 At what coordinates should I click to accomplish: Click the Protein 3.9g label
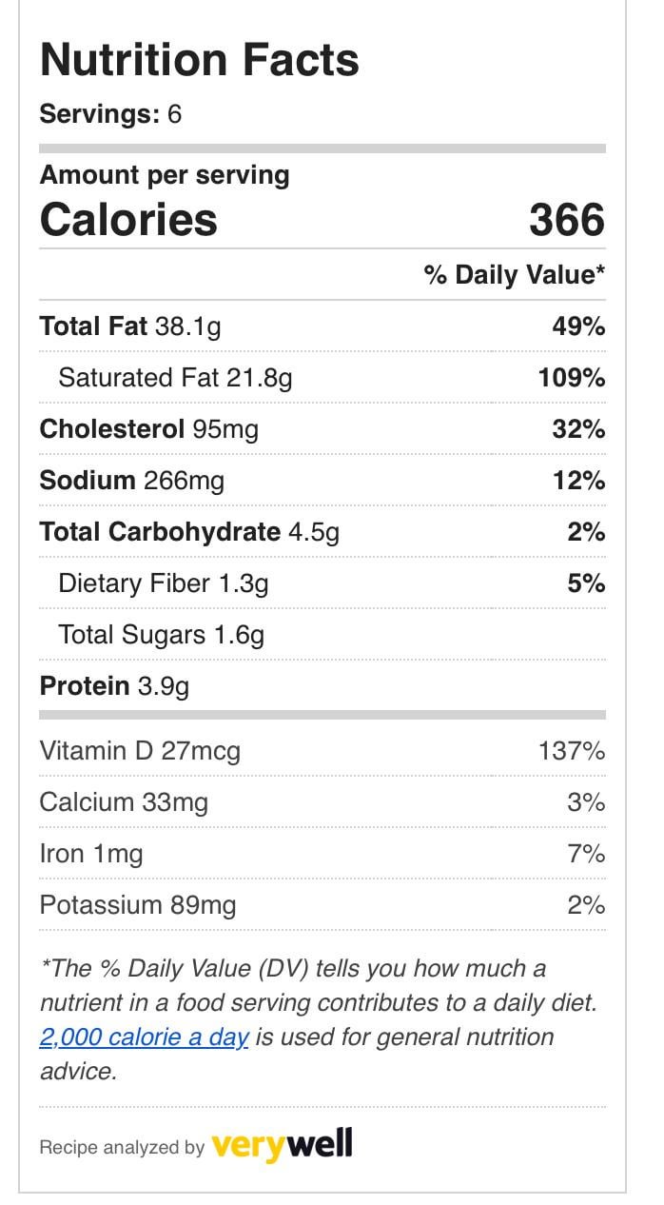[x=114, y=686]
